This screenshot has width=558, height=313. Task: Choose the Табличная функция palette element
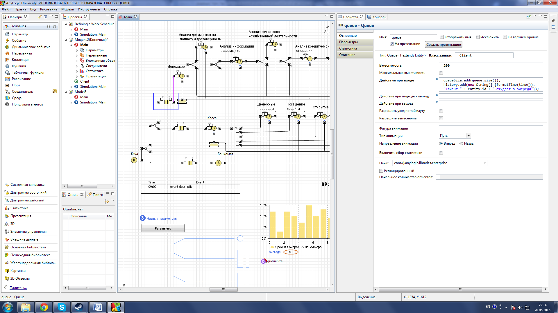pos(28,72)
